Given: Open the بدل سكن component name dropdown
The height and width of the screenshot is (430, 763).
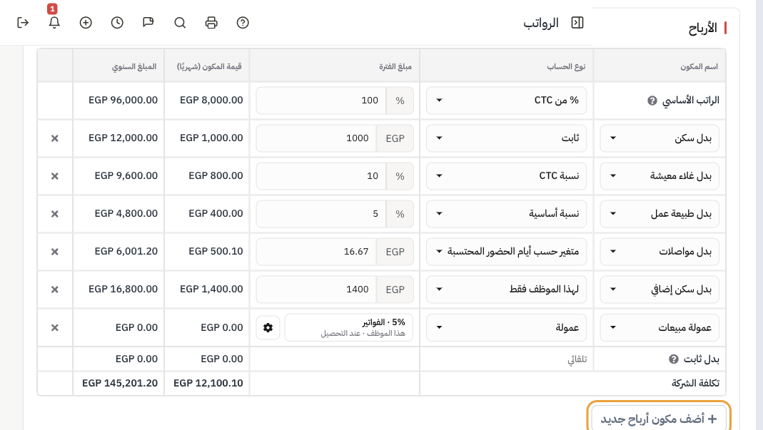Looking at the screenshot, I should click(x=660, y=138).
